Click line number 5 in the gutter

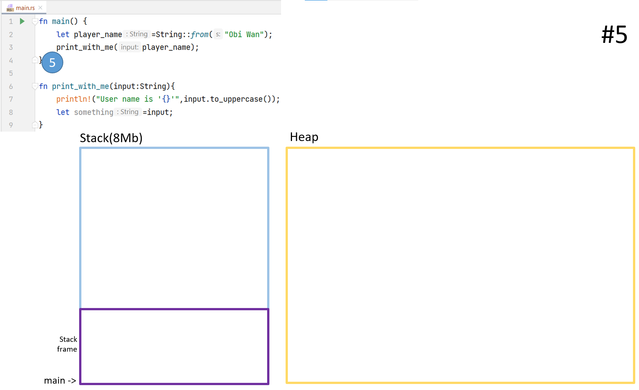point(11,73)
